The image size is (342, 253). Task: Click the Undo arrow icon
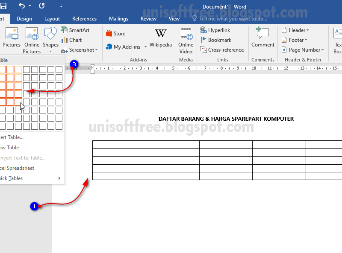[22, 6]
